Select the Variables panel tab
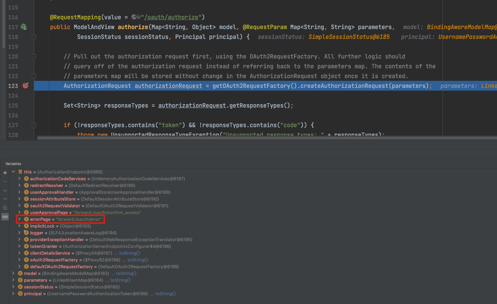Viewport: 497px width, 304px height. [13, 164]
